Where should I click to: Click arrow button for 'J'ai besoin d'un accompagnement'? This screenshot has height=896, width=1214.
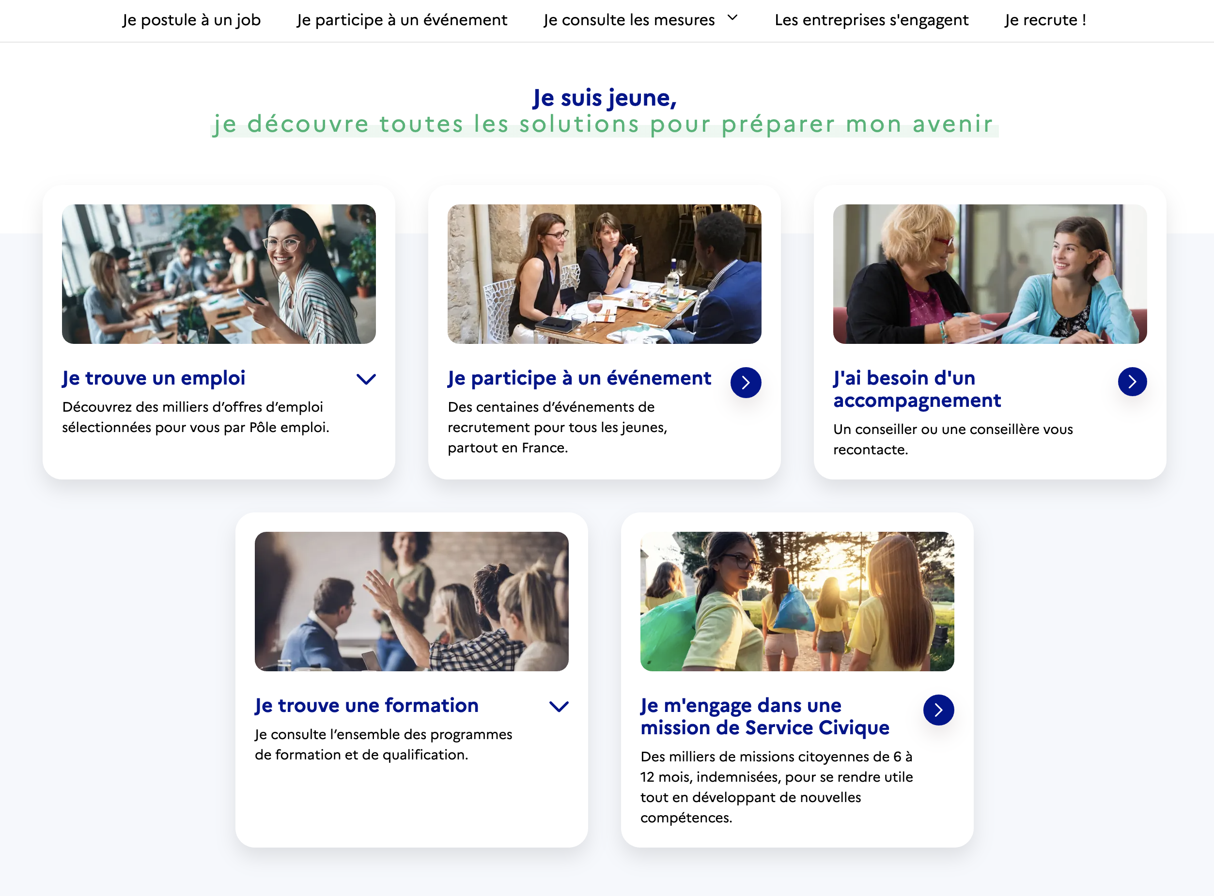point(1132,382)
